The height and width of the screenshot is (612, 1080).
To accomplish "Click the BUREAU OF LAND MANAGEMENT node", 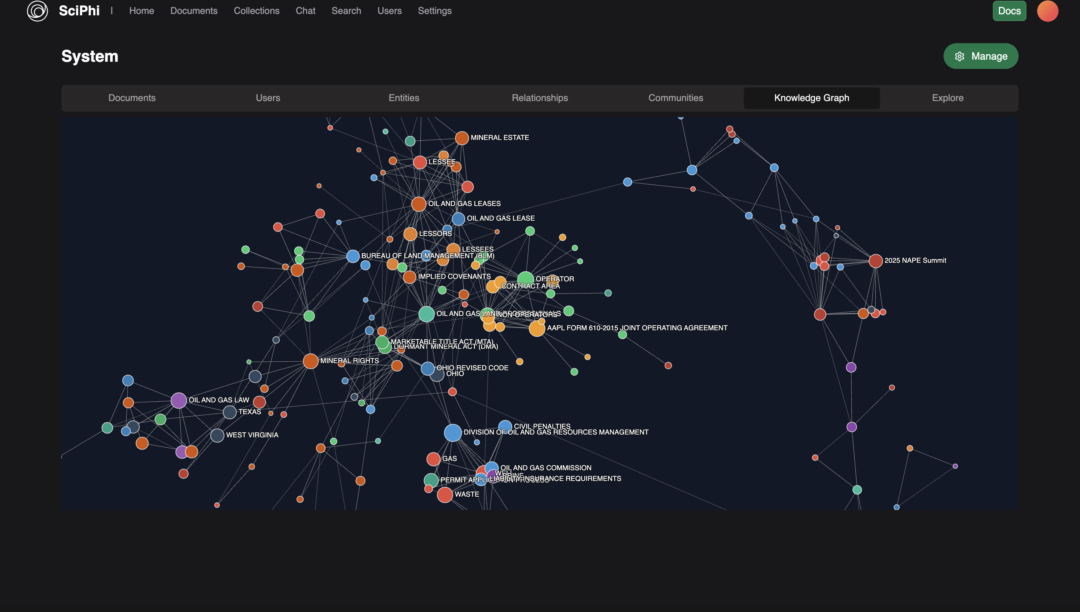I will coord(353,256).
